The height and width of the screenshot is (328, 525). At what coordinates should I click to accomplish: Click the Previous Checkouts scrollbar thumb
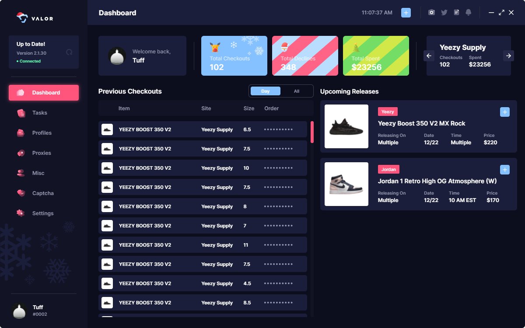point(312,132)
